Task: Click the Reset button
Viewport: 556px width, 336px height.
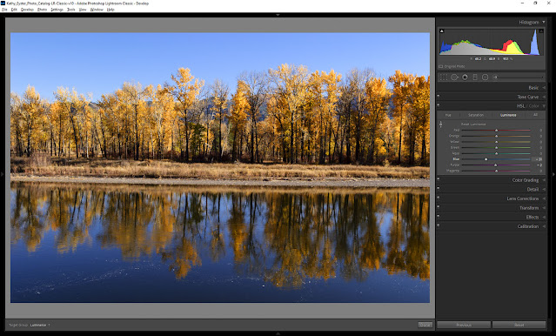Action: tap(519, 325)
